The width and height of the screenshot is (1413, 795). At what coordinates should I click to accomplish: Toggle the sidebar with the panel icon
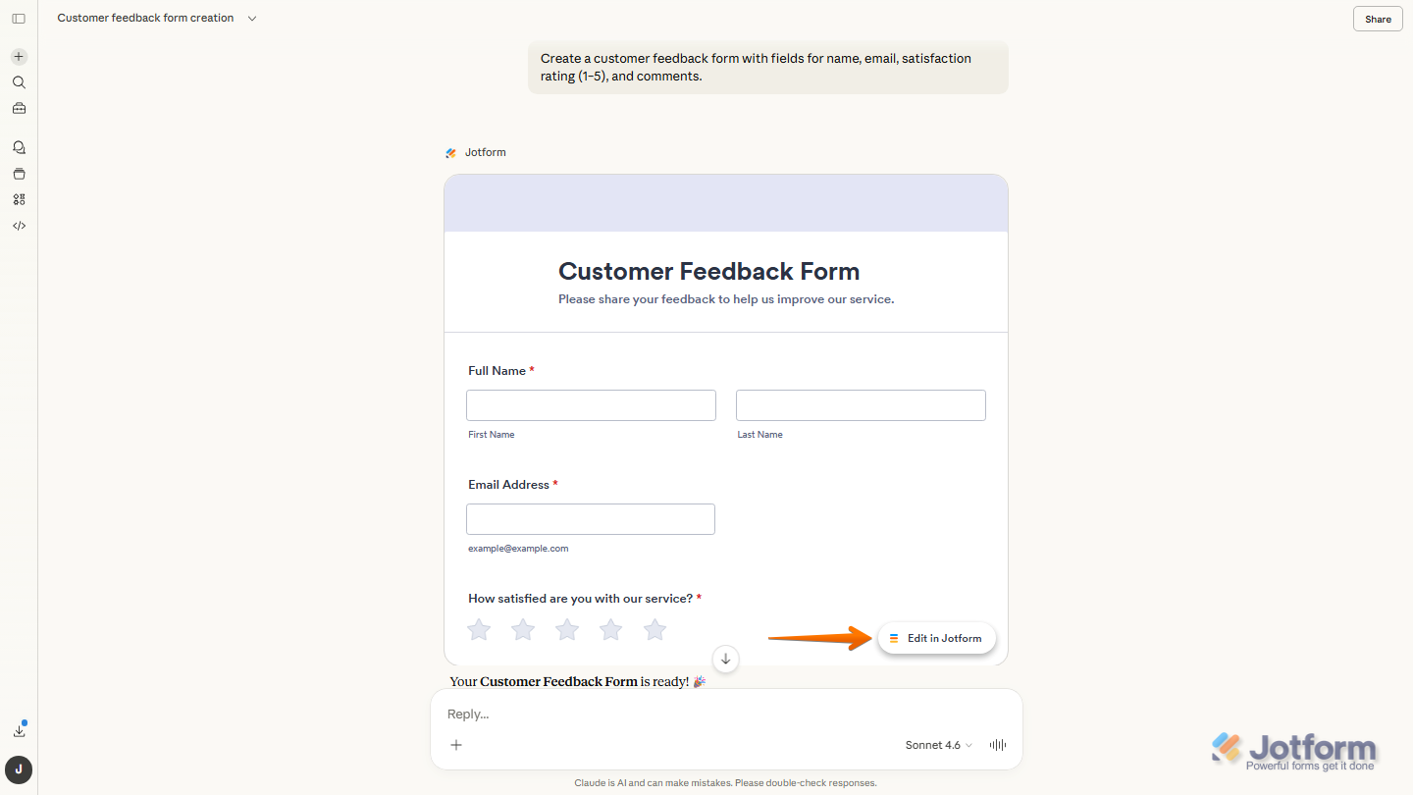(18, 18)
